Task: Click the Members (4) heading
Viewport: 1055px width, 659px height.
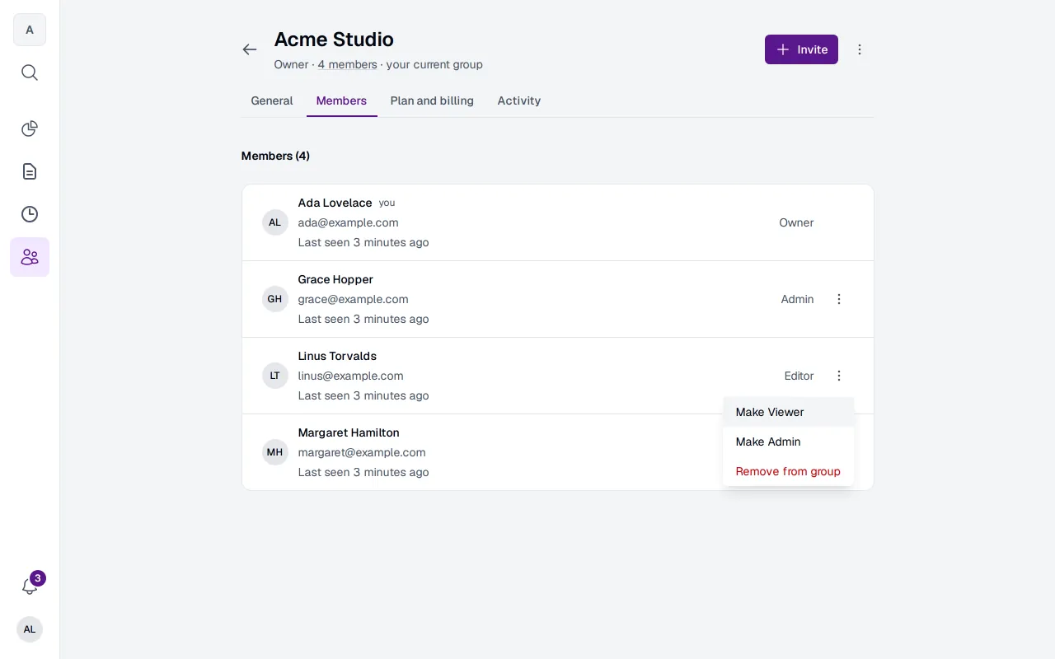Action: point(275,156)
